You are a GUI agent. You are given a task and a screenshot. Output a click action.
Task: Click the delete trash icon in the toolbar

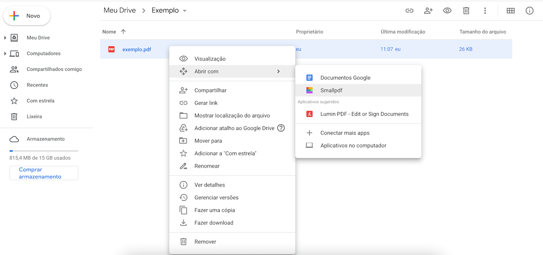coord(466,11)
